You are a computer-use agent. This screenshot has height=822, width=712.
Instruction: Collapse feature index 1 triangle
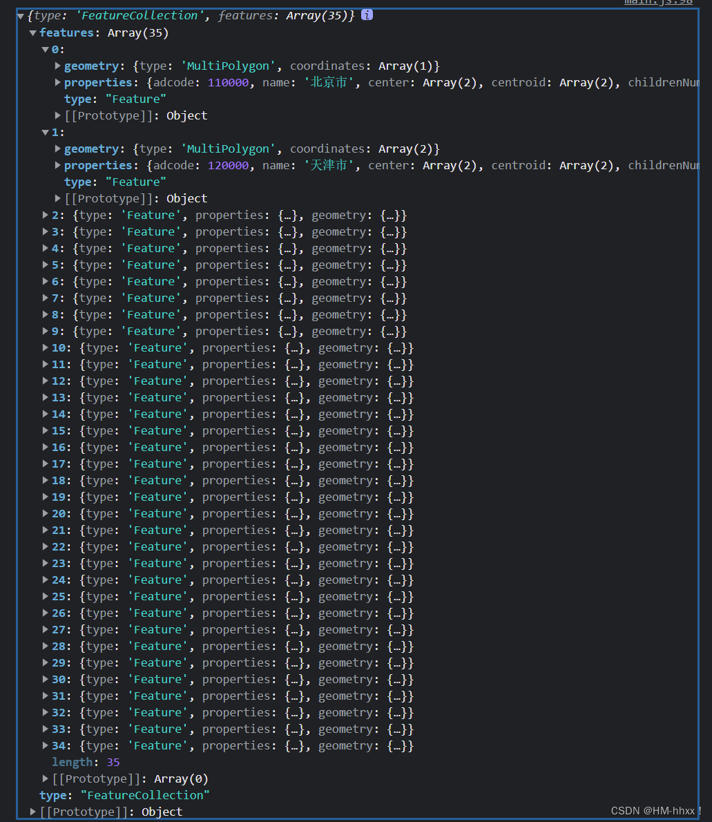click(x=46, y=133)
